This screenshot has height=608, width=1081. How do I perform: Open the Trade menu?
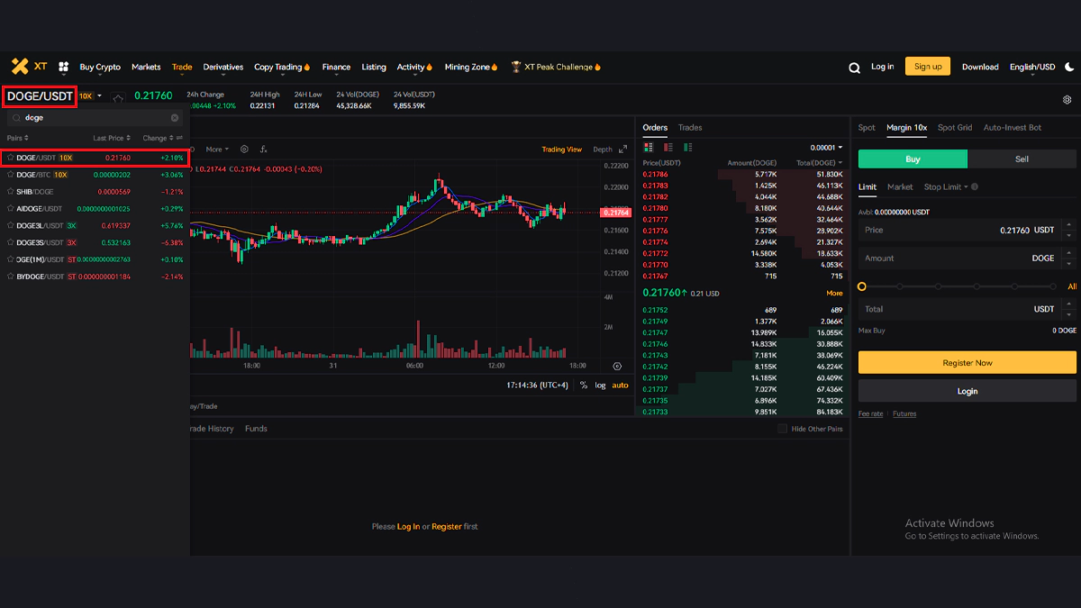coord(182,67)
